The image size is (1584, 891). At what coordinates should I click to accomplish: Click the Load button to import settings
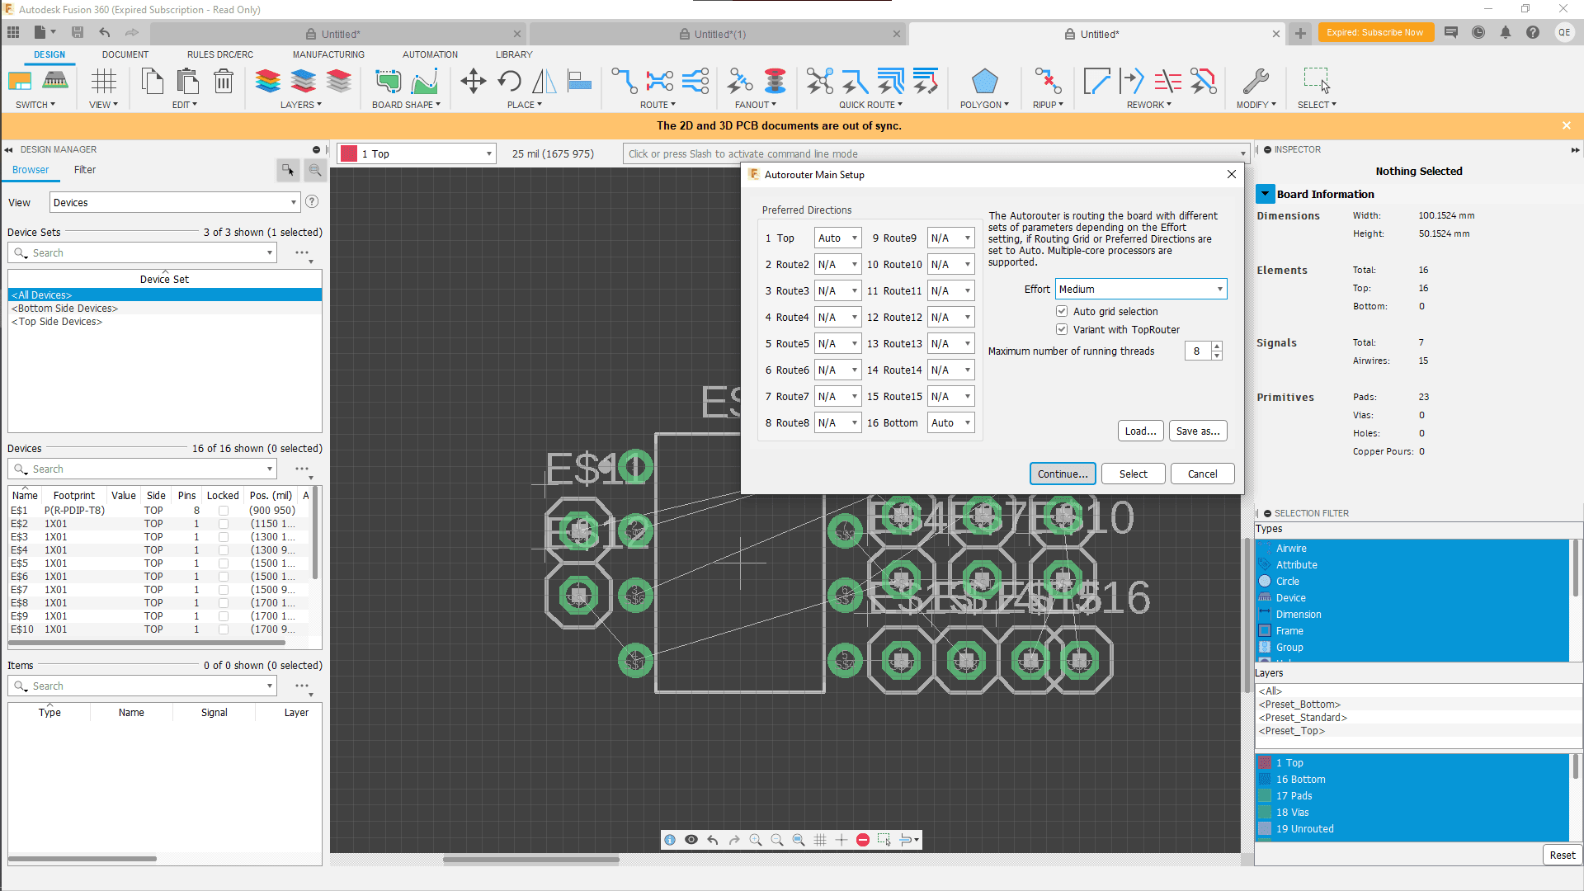click(1139, 431)
